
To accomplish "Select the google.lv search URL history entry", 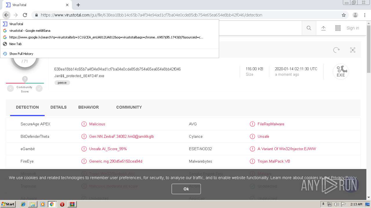I will [x=110, y=37].
